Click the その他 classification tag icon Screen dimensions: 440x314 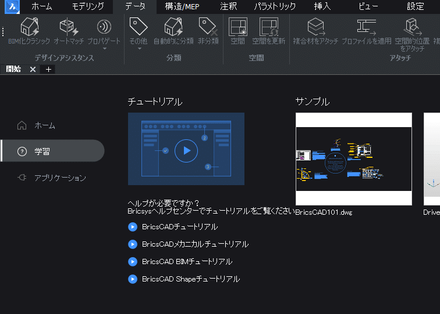139,27
